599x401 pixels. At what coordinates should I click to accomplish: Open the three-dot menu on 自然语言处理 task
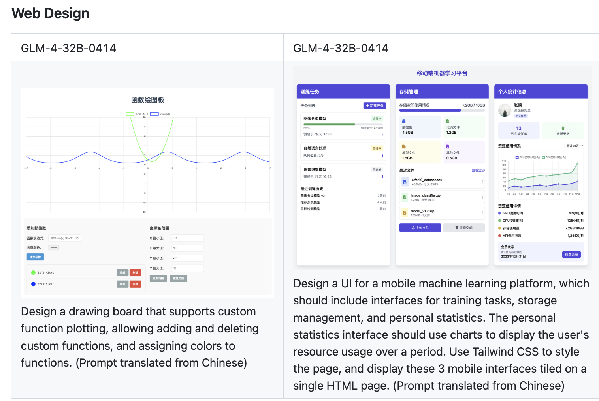click(x=382, y=156)
